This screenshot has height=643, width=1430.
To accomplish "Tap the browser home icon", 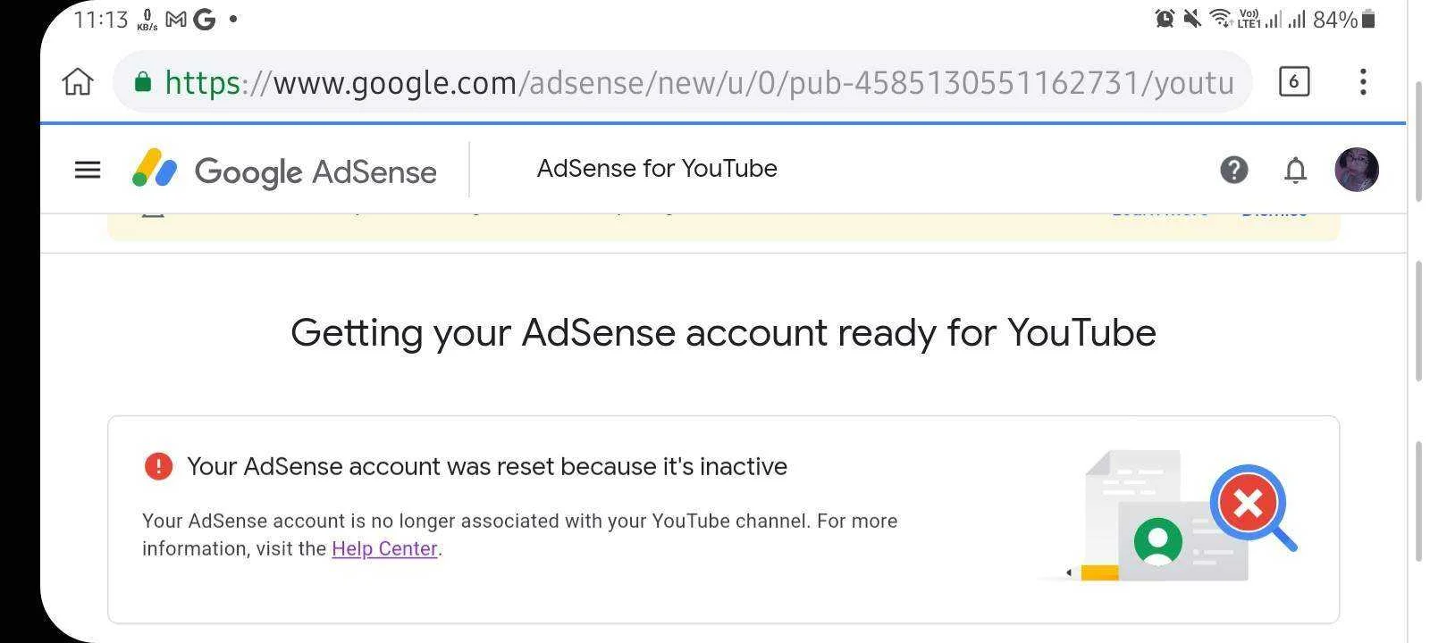I will pyautogui.click(x=78, y=81).
